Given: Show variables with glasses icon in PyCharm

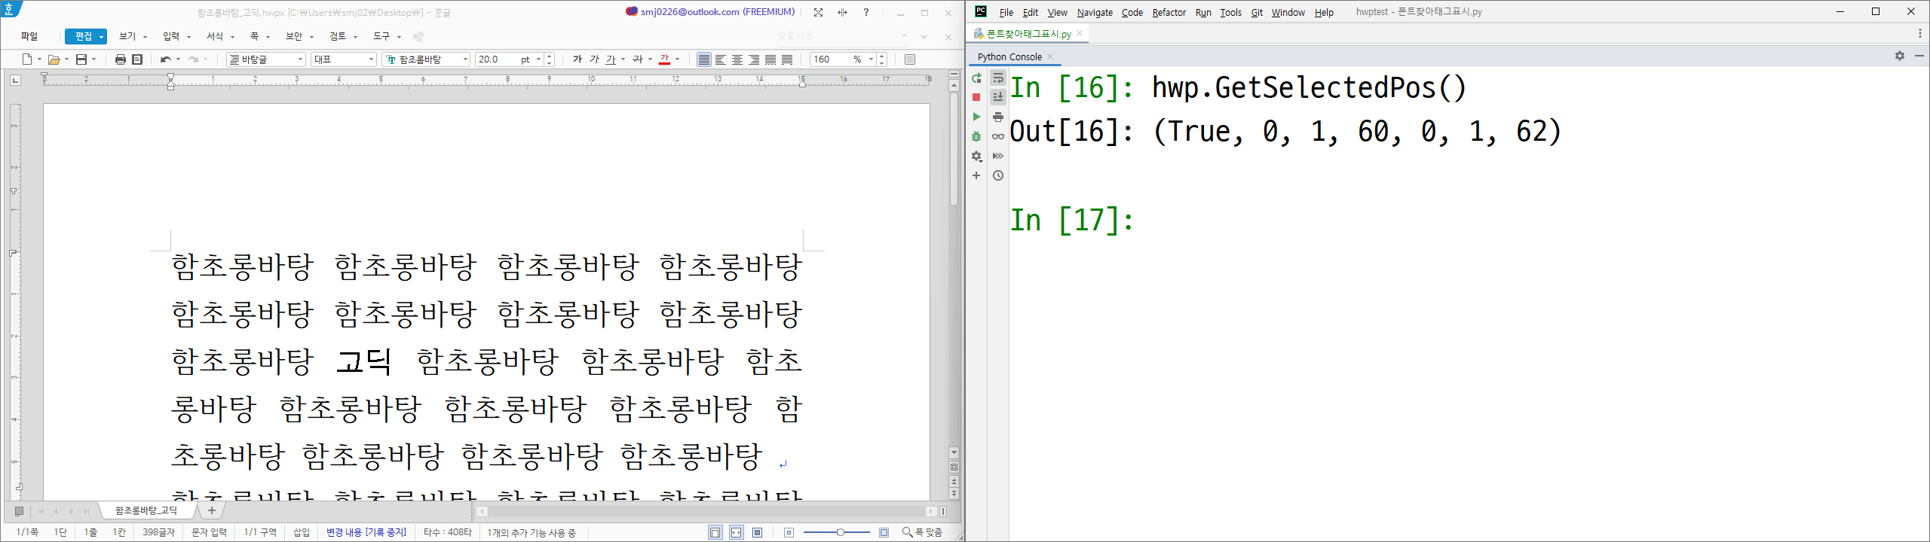Looking at the screenshot, I should [998, 136].
